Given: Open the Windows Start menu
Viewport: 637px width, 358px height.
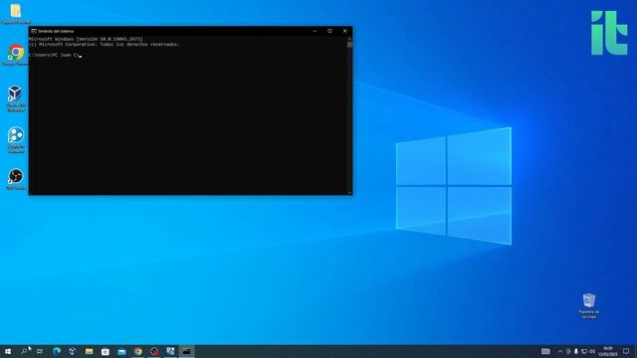Looking at the screenshot, I should pyautogui.click(x=8, y=351).
